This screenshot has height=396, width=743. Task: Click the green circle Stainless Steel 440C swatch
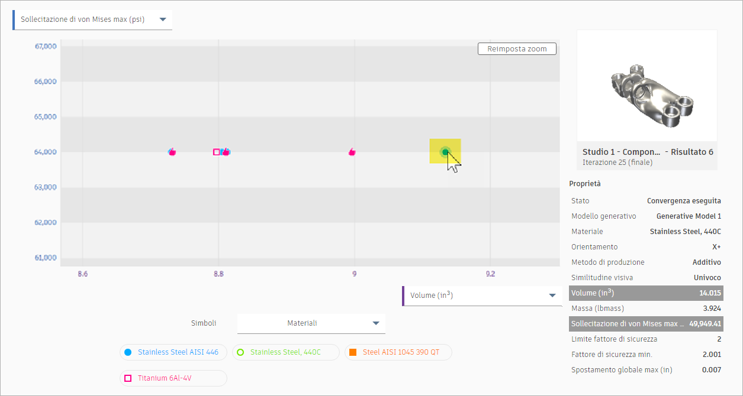point(240,352)
